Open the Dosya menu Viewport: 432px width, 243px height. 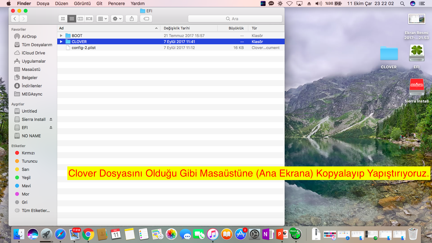(x=43, y=3)
